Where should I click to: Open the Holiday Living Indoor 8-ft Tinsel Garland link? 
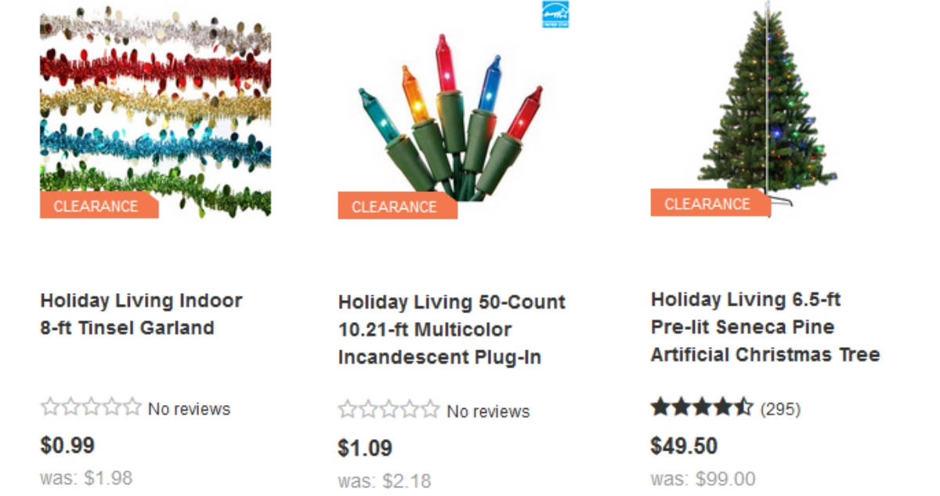(x=141, y=313)
